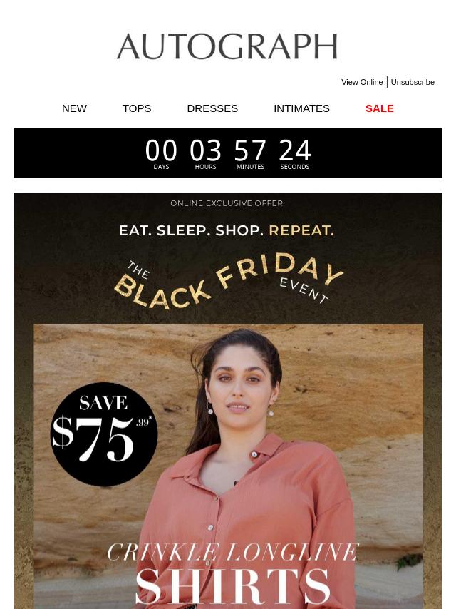
Task: Click the Unsubscribe link
Action: (x=413, y=82)
